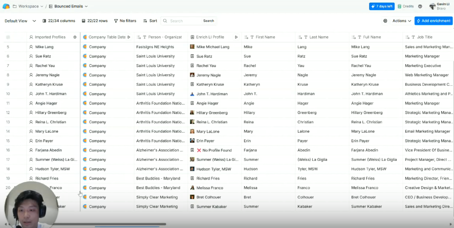
Task: Click Web Marketing Manager job title cell
Action: (x=428, y=75)
